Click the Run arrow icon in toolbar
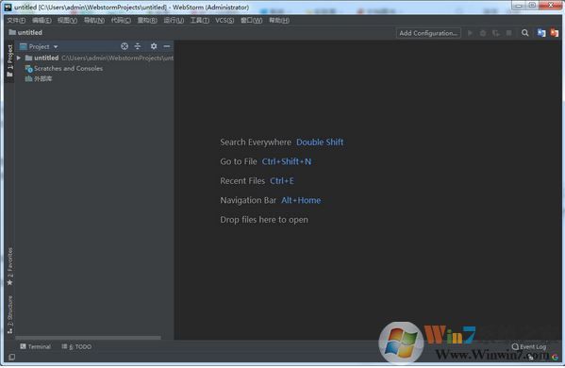565x368 pixels. click(x=470, y=33)
